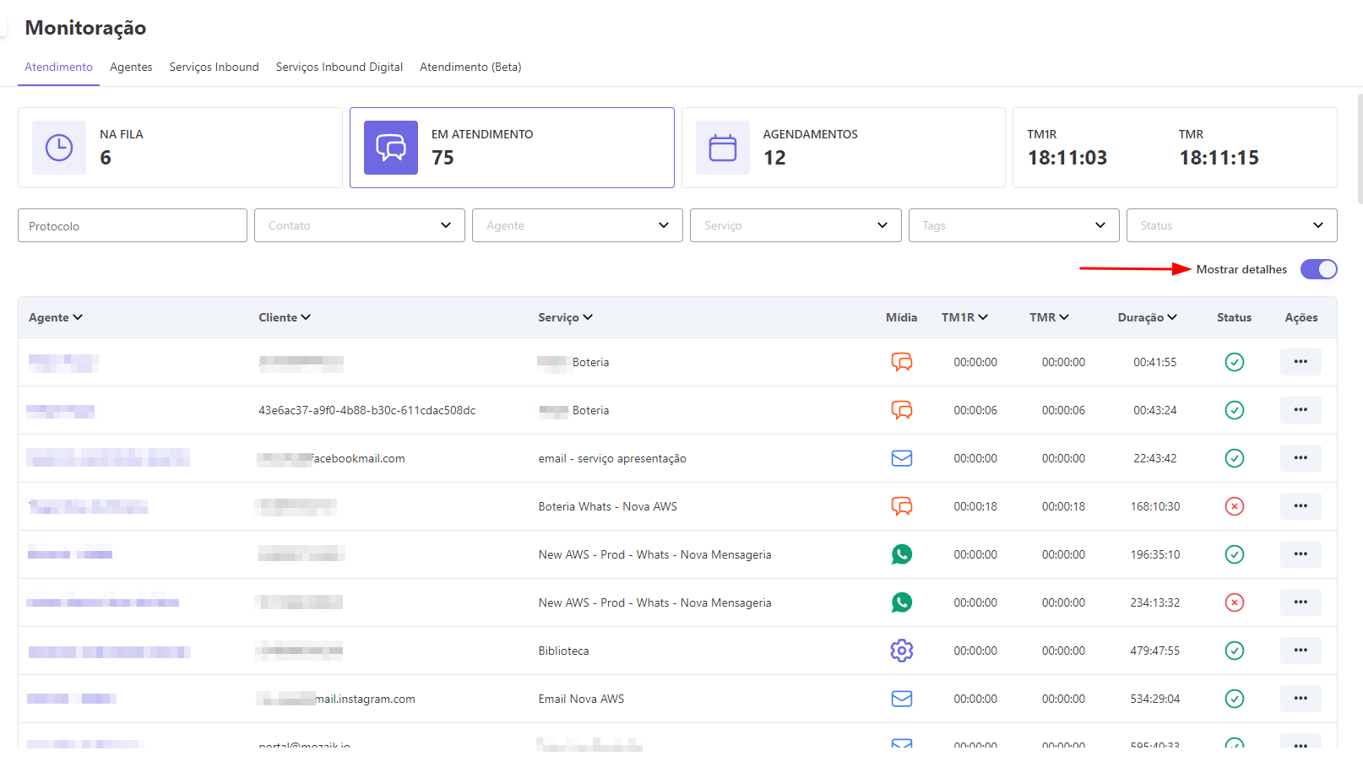Click chat media icon in 00:41:55 row
The image size is (1363, 767).
(x=902, y=362)
